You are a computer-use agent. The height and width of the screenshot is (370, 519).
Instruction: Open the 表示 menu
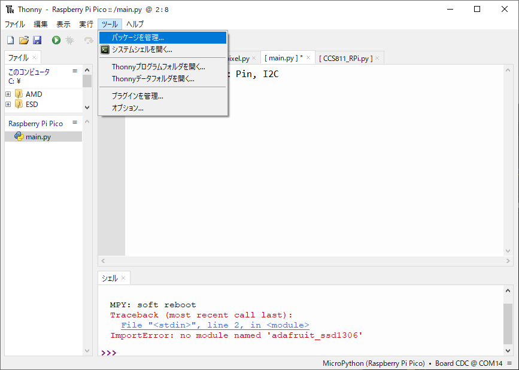(x=63, y=24)
